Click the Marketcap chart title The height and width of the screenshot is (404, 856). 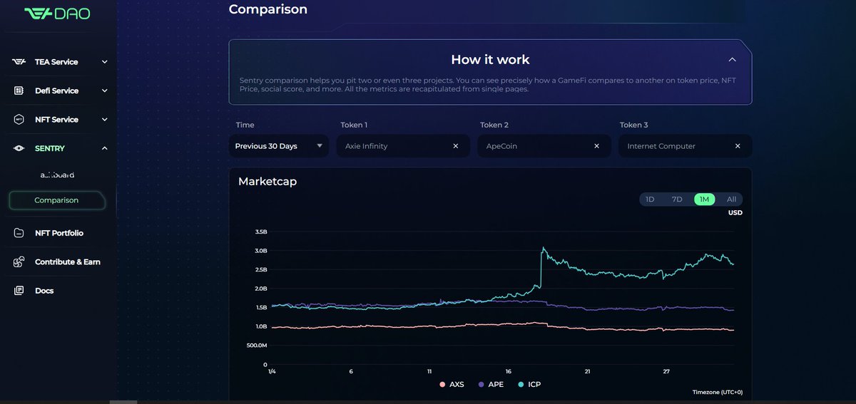pos(267,182)
